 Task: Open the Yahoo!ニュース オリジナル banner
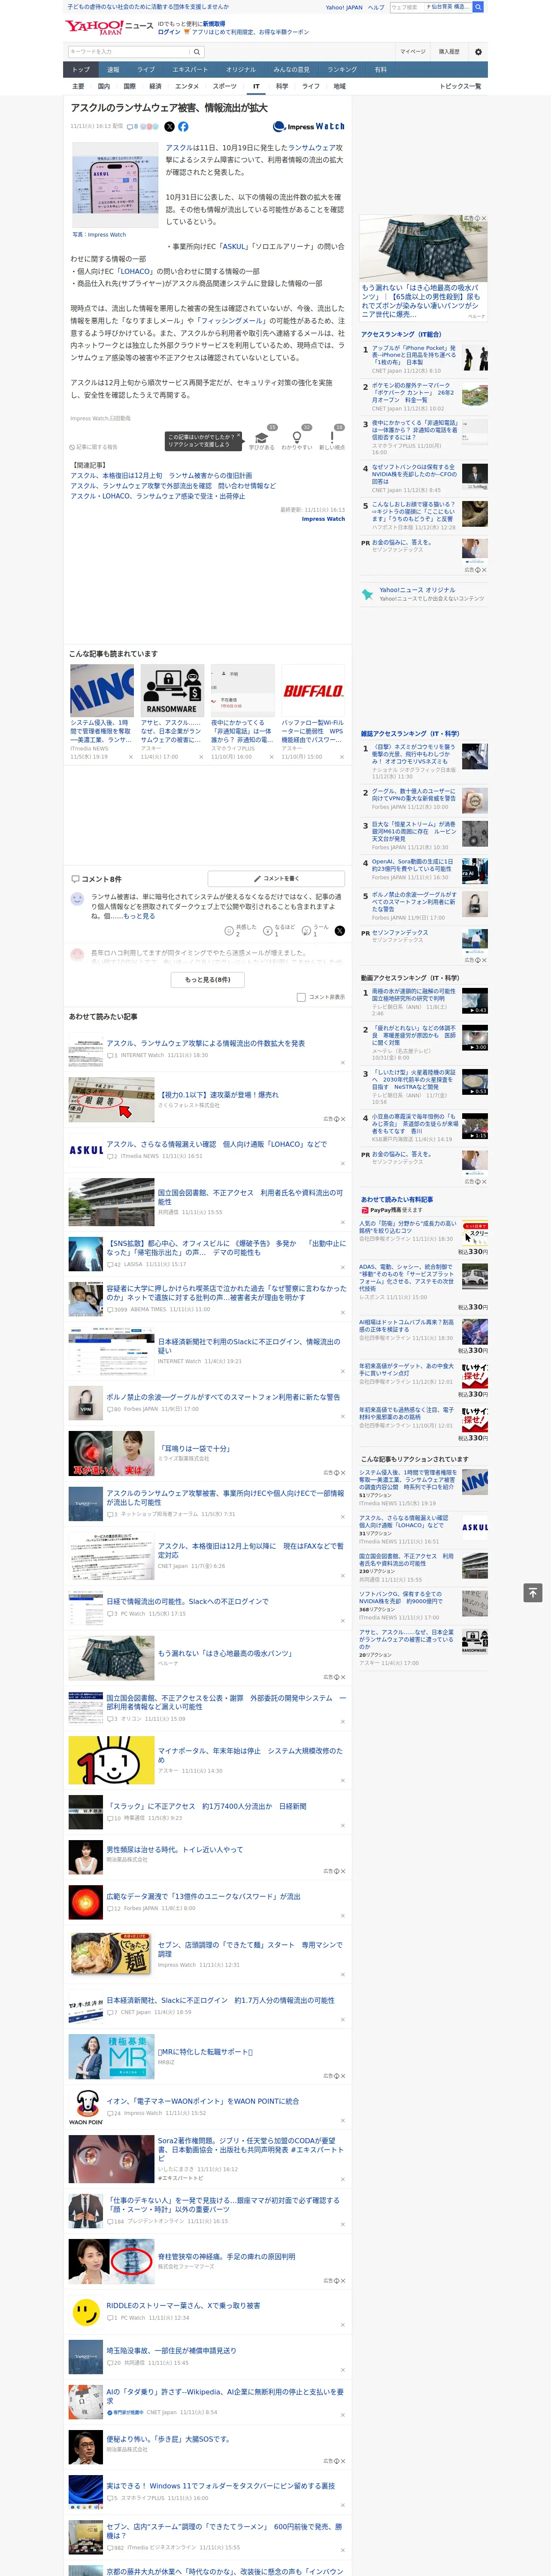point(423,594)
